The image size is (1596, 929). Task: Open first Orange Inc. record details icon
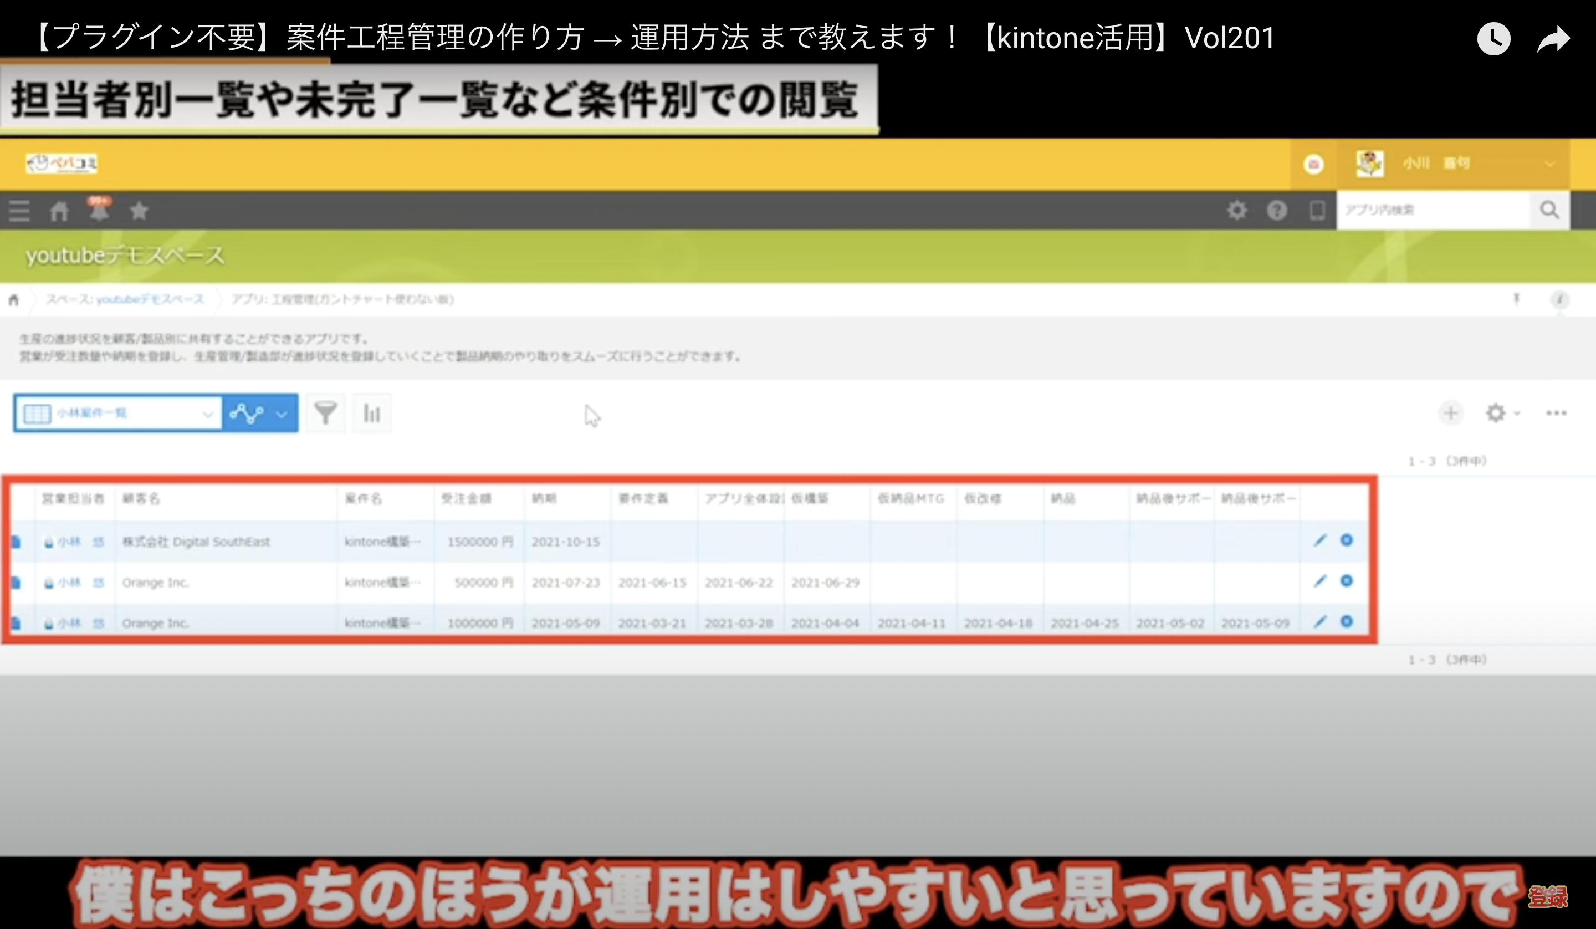pos(16,583)
